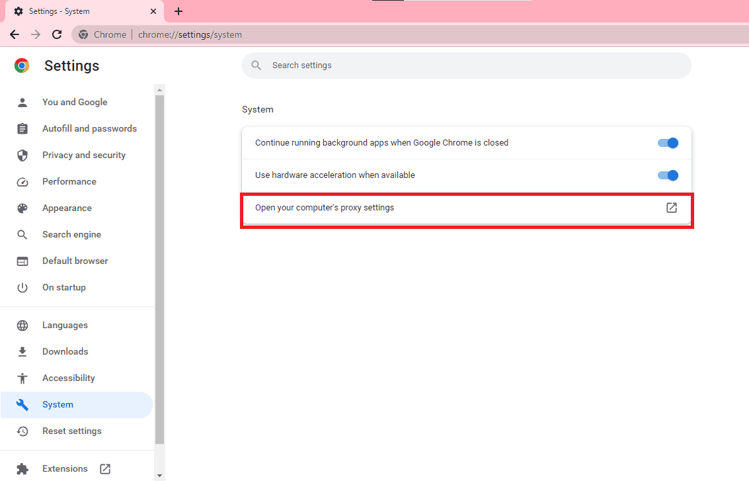Open a new browser tab
Screen dimensions: 749x481
coord(178,11)
